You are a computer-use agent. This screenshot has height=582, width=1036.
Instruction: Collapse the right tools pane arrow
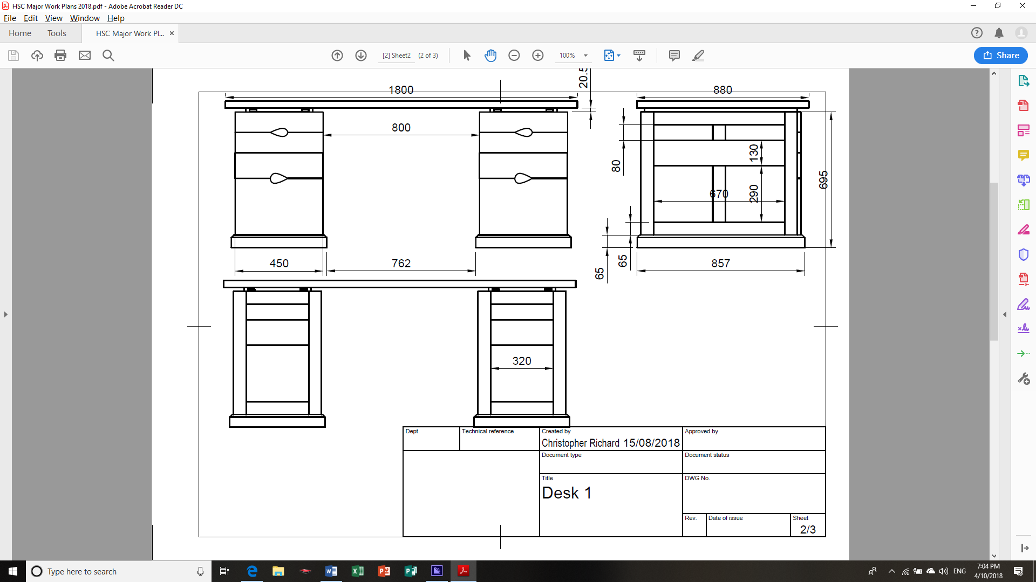pyautogui.click(x=1005, y=314)
